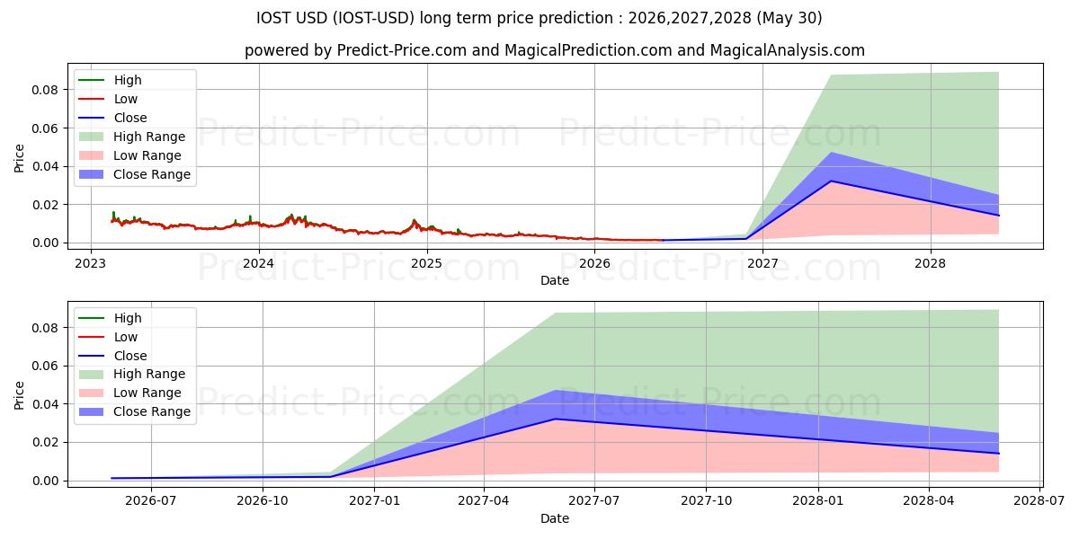The height and width of the screenshot is (539, 1079).
Task: Click the 2027-07 tick on bottom chart axis
Action: click(595, 501)
